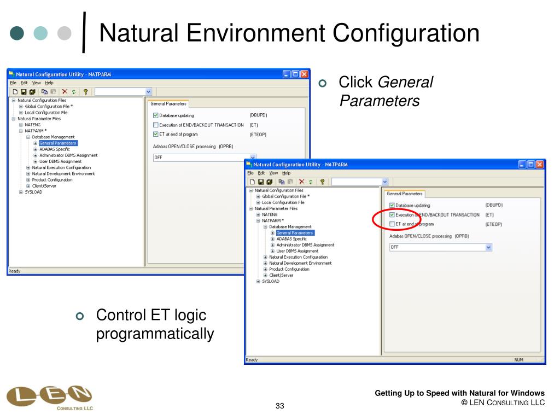Open the OPRB OFF dropdown in back window
Viewport: 560px width, 420px height.
(x=253, y=157)
